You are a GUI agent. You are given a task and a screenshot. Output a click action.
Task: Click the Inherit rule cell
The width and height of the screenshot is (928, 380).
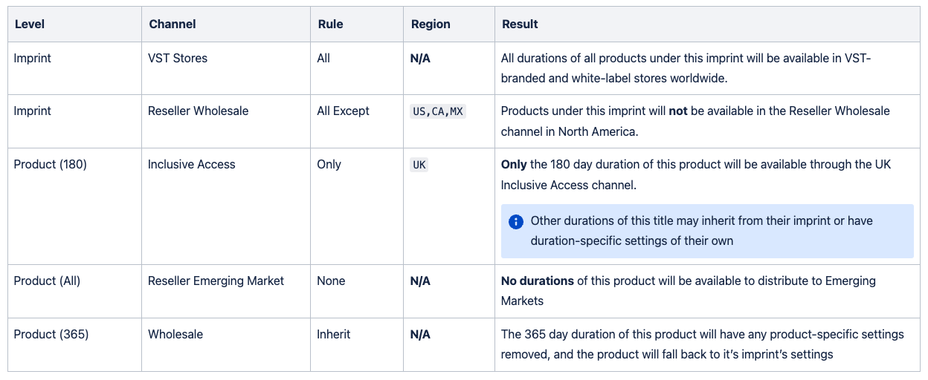pyautogui.click(x=357, y=344)
